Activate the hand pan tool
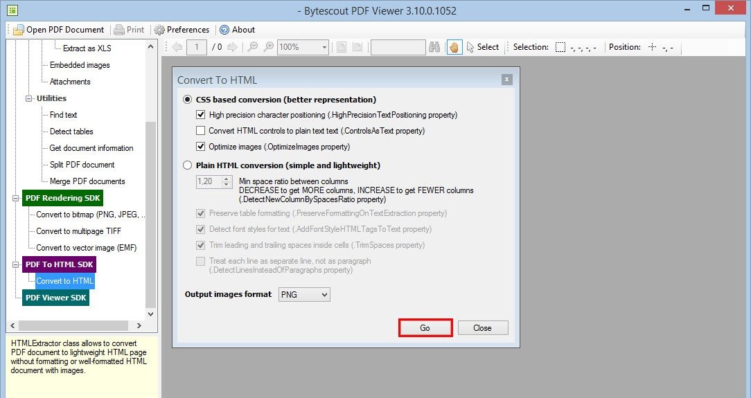Image resolution: width=751 pixels, height=398 pixels. click(454, 47)
